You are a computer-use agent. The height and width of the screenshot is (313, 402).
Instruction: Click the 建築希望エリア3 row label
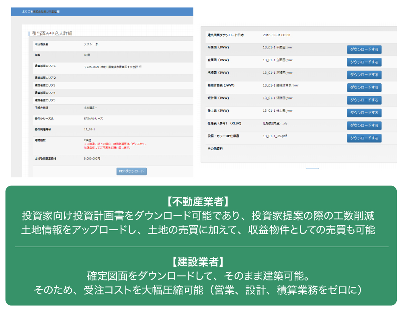[45, 85]
